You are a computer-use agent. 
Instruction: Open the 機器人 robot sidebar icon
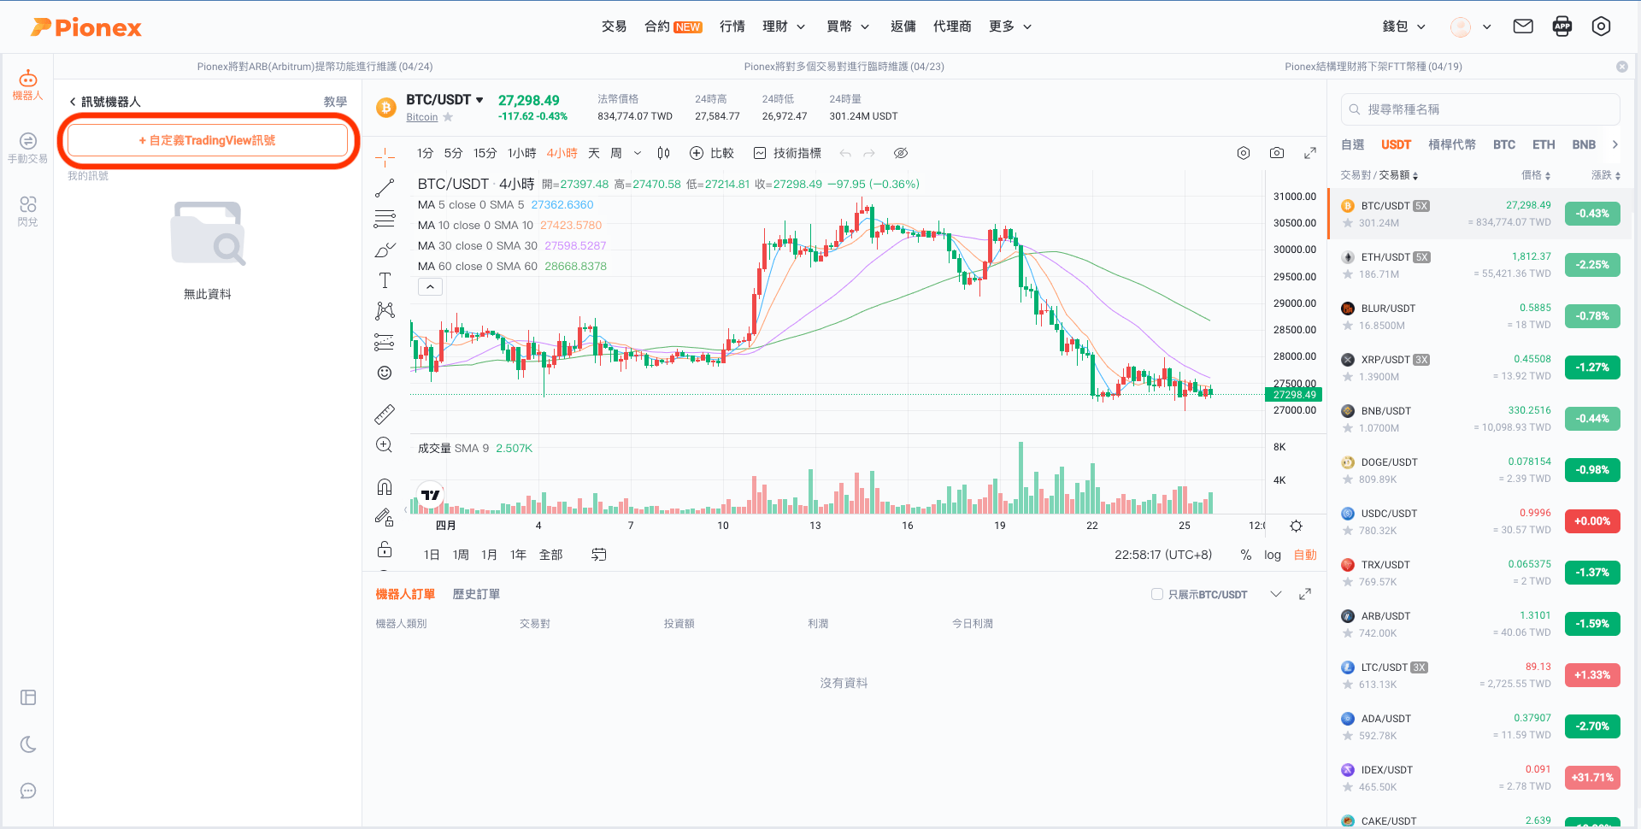27,85
